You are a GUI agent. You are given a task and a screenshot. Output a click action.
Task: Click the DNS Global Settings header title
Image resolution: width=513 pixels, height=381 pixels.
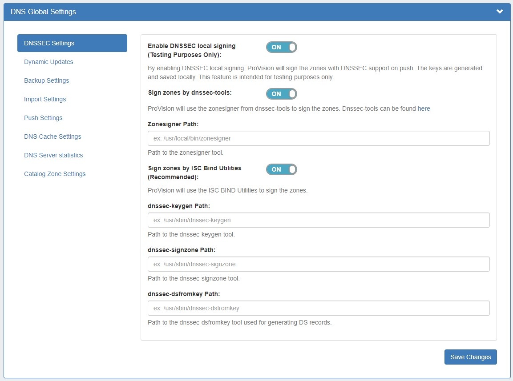pos(43,12)
